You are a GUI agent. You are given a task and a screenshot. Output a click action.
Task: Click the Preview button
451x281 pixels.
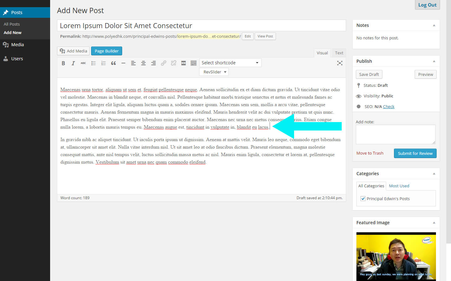point(426,74)
